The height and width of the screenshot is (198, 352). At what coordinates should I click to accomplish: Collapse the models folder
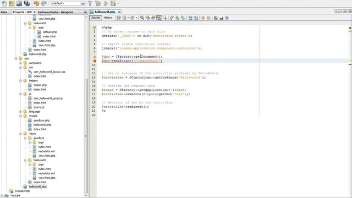[x=21, y=116]
